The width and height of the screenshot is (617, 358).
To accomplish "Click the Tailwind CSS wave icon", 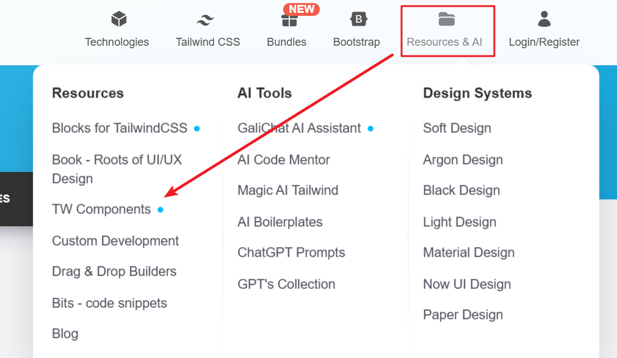I will tap(206, 20).
